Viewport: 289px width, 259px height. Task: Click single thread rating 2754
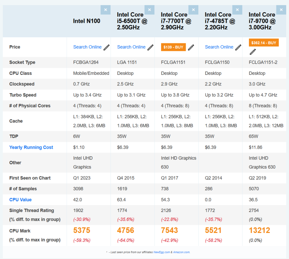(x=254, y=211)
